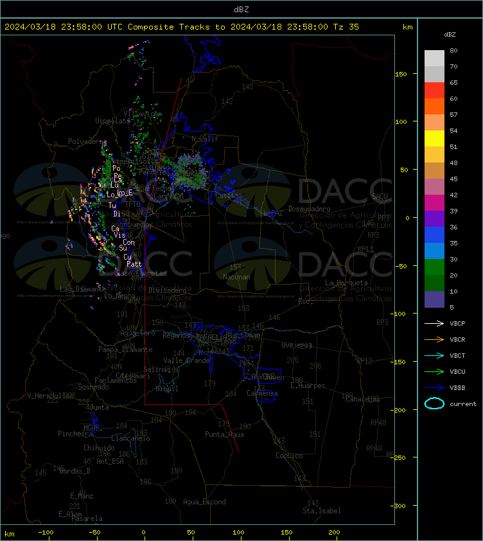This screenshot has width=483, height=541.
Task: Click the 'VBBB' legend label
Action: 457,388
